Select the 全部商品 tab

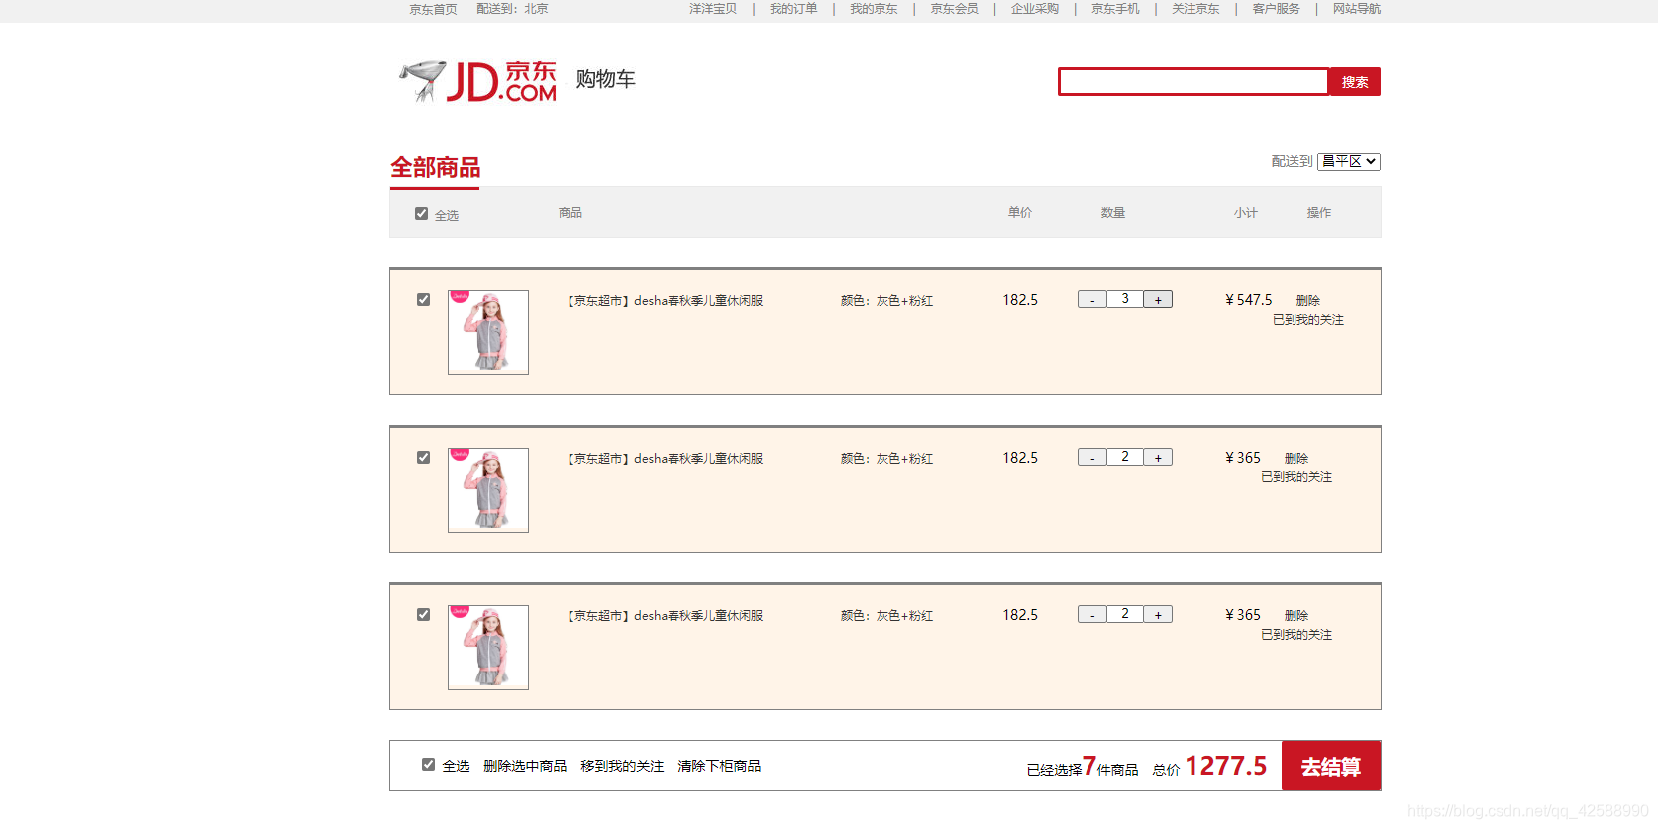[435, 168]
